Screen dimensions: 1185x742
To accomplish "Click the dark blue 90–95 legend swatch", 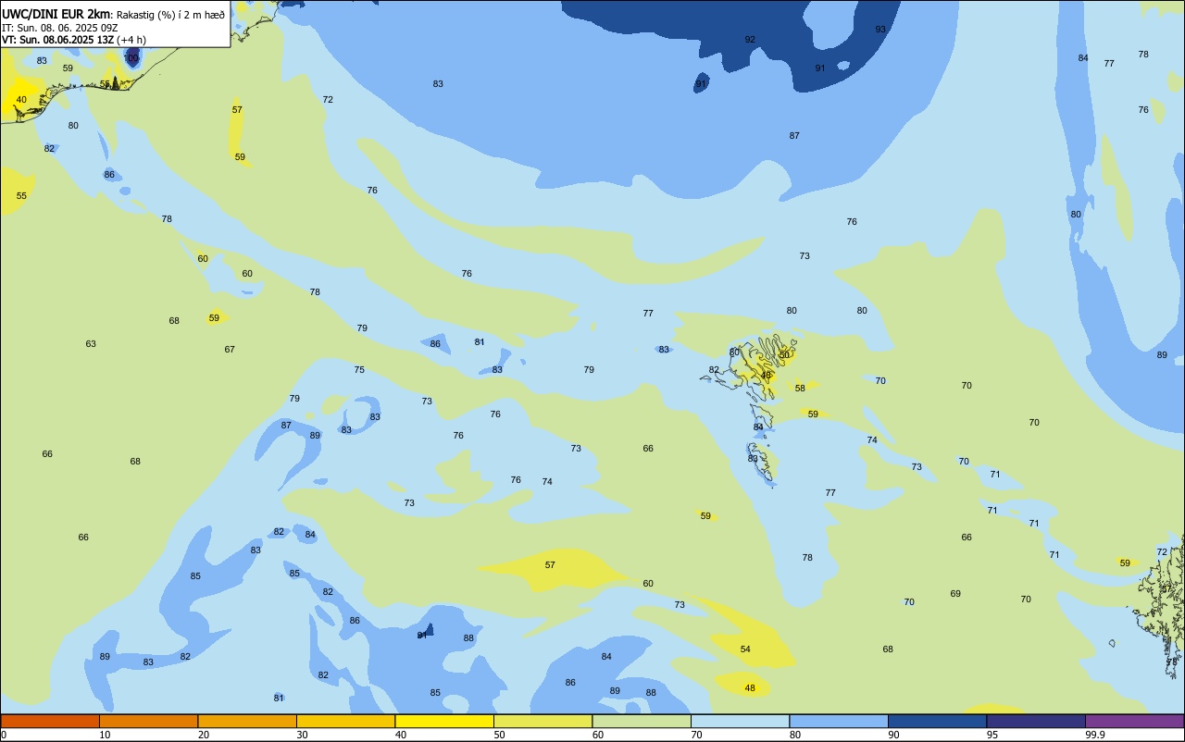I will coord(937,721).
